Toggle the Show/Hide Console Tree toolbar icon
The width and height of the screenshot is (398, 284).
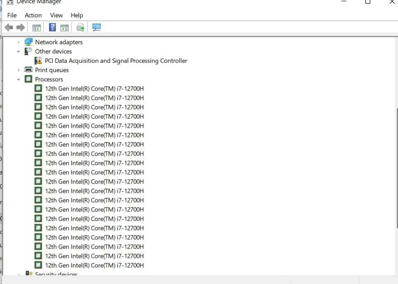pos(36,28)
